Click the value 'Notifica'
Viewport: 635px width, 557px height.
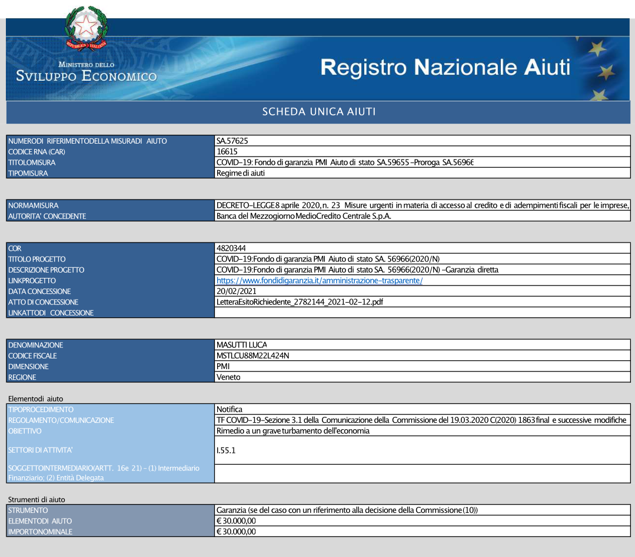(x=230, y=409)
